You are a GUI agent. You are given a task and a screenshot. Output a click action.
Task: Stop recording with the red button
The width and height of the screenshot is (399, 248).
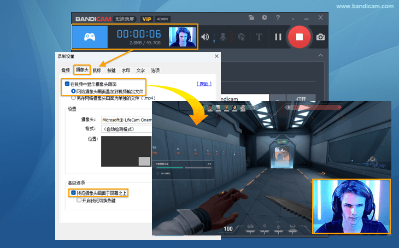[x=300, y=37]
